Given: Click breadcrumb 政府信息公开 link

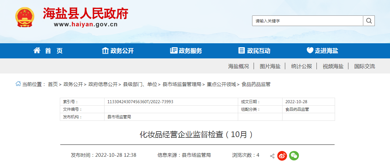Looking at the screenshot, I should tap(103, 84).
